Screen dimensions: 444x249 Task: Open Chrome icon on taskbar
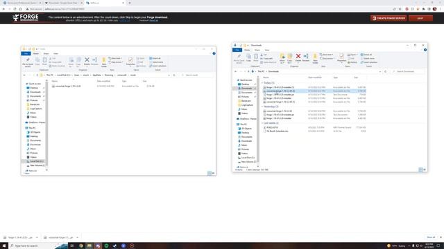click(80, 246)
